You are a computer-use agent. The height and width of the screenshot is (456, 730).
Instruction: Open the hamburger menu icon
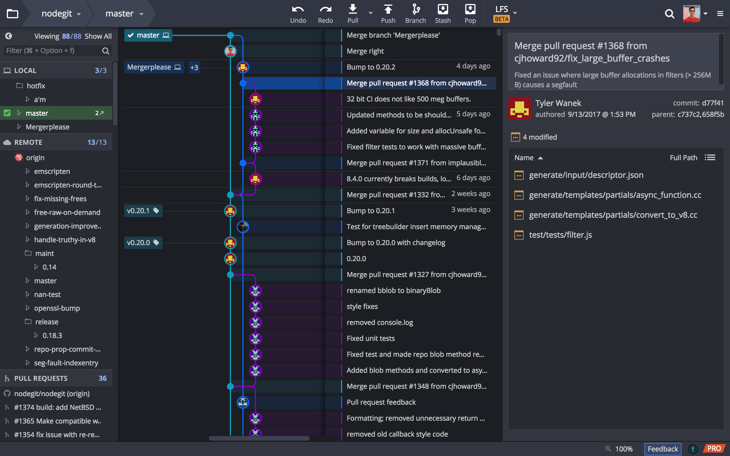tap(720, 14)
